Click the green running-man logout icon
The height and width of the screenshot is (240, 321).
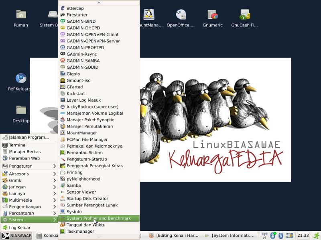316,236
